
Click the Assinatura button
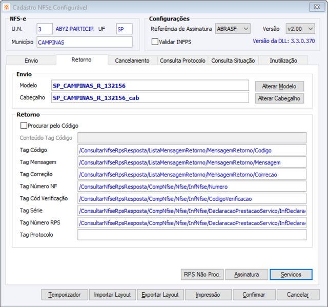(x=247, y=274)
